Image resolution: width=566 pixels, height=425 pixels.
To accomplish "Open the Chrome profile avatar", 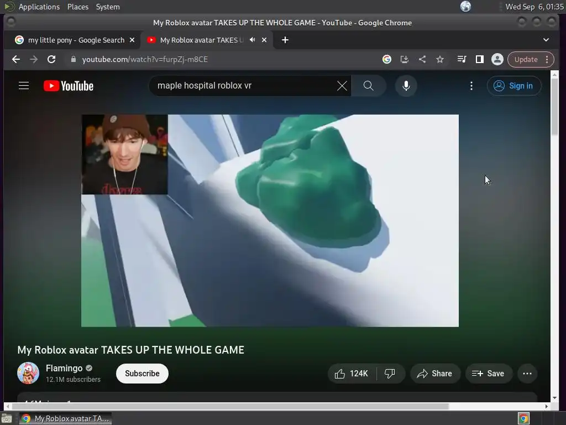I will 497,59.
